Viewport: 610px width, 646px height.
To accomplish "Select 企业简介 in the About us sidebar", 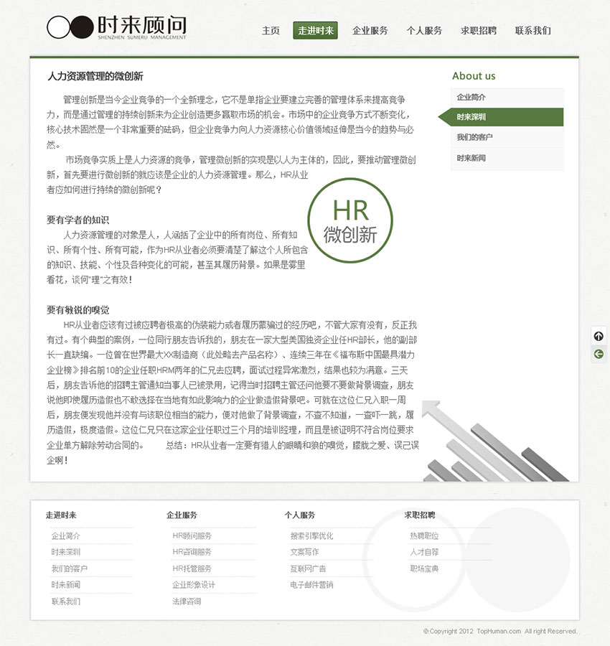I will tap(470, 95).
